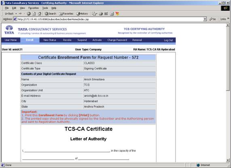
Task: Click RA Name: TCS-CA RA Hyderabad
Action: [154, 49]
